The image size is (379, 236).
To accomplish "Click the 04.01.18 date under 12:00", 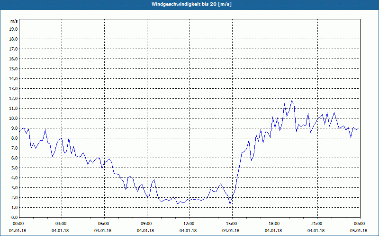I will coord(188,231).
